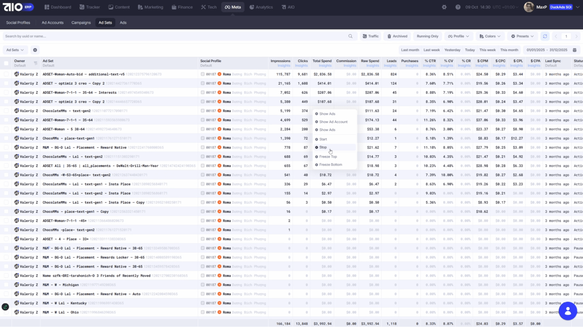
Task: Click the Owner column filter icon
Action: 36,63
